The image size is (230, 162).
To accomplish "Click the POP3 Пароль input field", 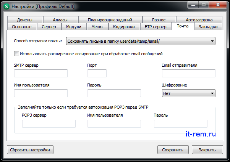I will [x=181, y=124].
